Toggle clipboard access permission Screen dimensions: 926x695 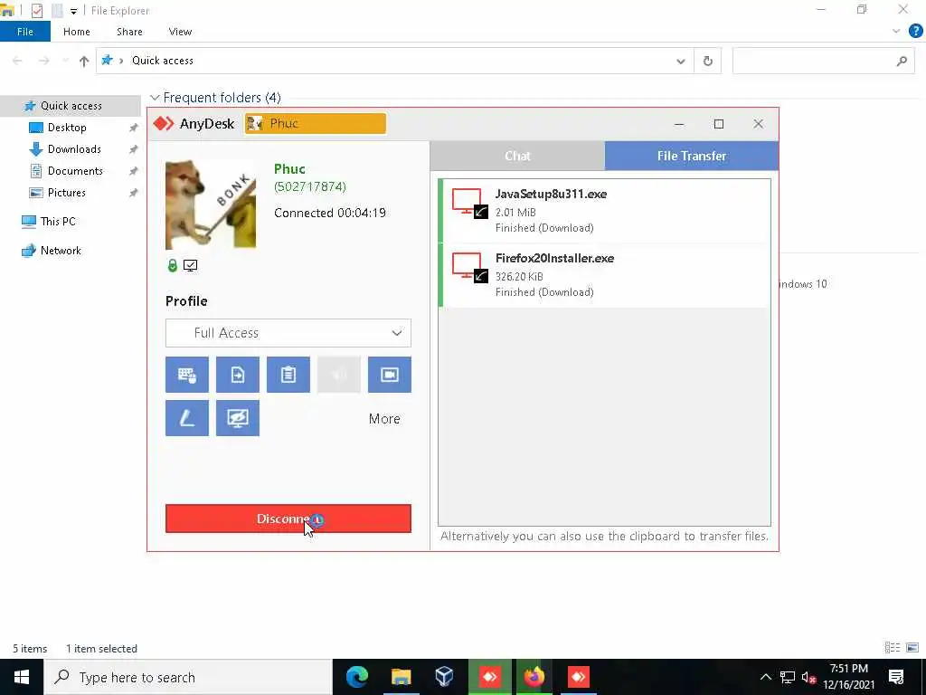pyautogui.click(x=288, y=375)
